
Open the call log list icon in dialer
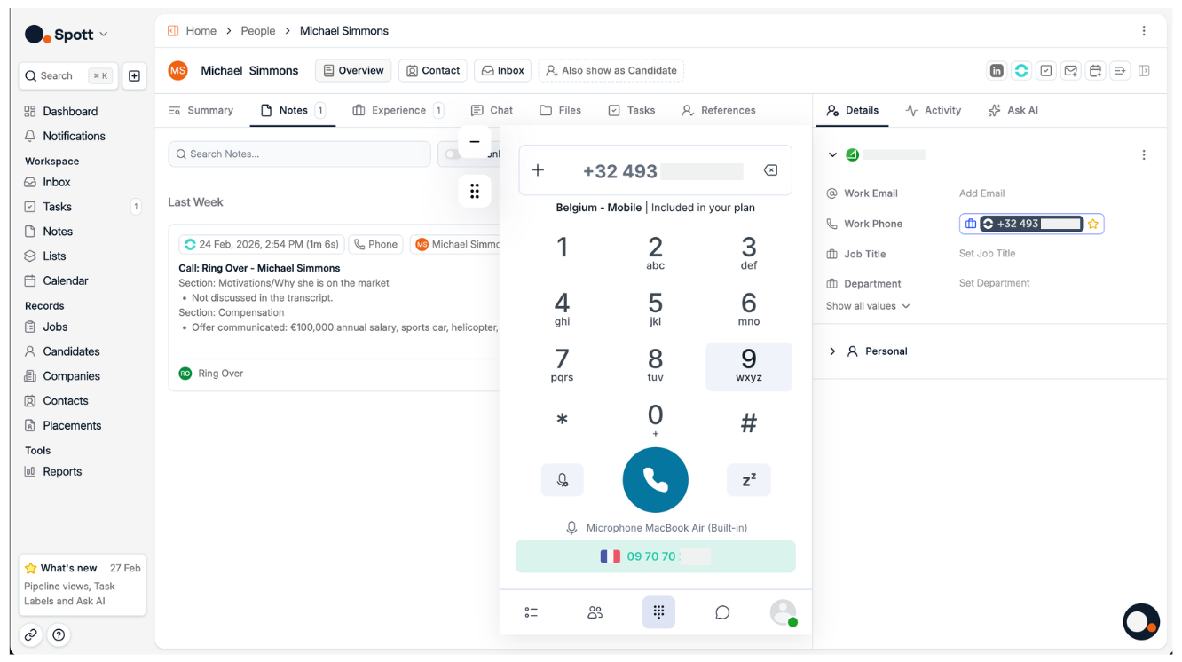pos(531,612)
